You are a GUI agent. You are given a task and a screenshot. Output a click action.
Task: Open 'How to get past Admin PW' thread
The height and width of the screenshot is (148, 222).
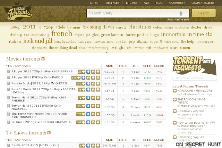[196, 124]
